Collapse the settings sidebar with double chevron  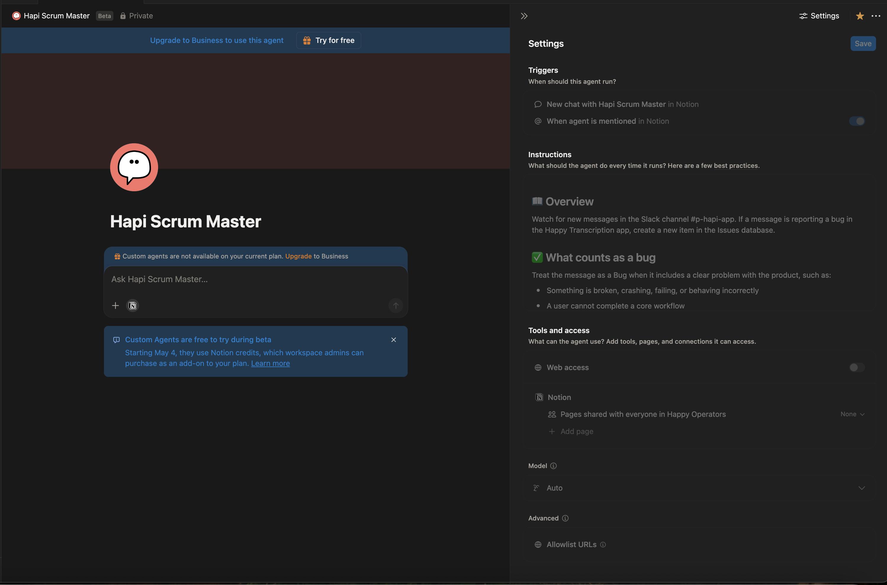pyautogui.click(x=524, y=16)
